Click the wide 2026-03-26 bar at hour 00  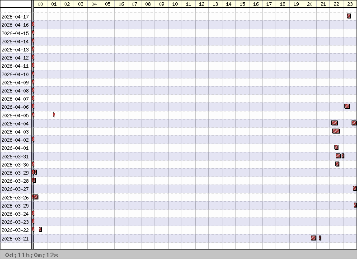click(36, 197)
